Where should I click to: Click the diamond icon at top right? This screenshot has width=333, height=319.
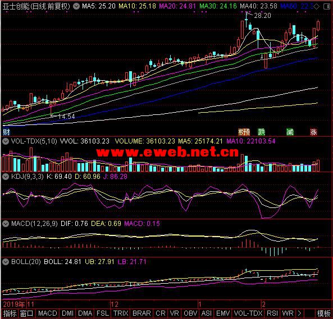point(316,7)
